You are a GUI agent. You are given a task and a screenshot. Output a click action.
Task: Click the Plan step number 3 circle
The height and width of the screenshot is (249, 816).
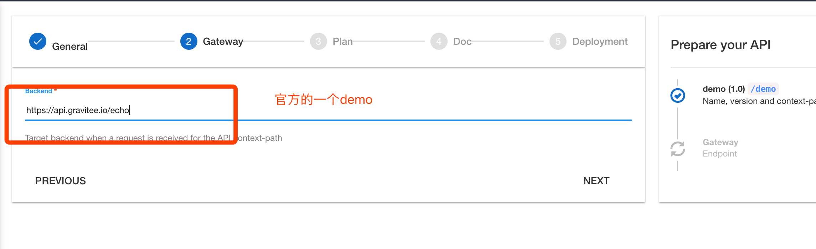click(x=319, y=42)
